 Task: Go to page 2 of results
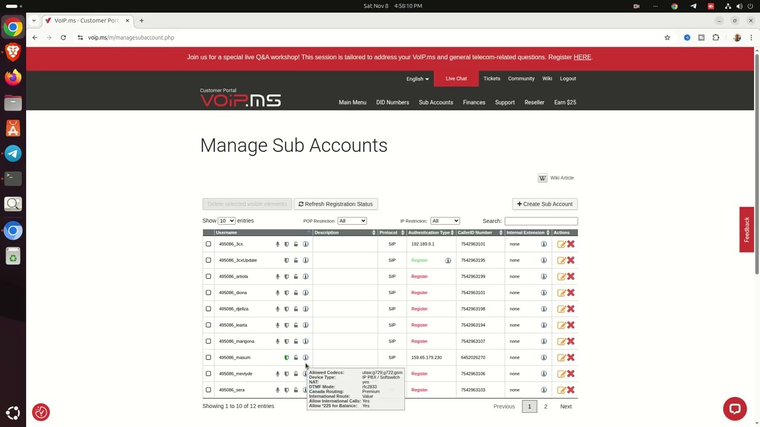[x=546, y=407]
